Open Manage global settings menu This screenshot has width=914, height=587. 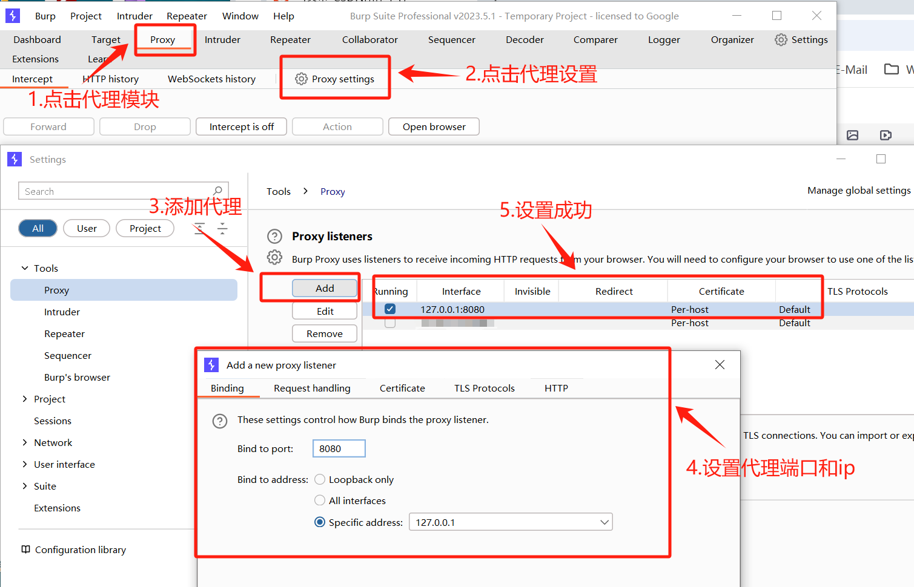pos(859,190)
